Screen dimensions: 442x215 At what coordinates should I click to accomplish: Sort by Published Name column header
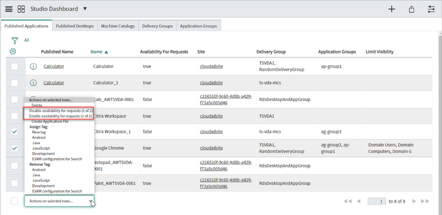click(x=57, y=52)
